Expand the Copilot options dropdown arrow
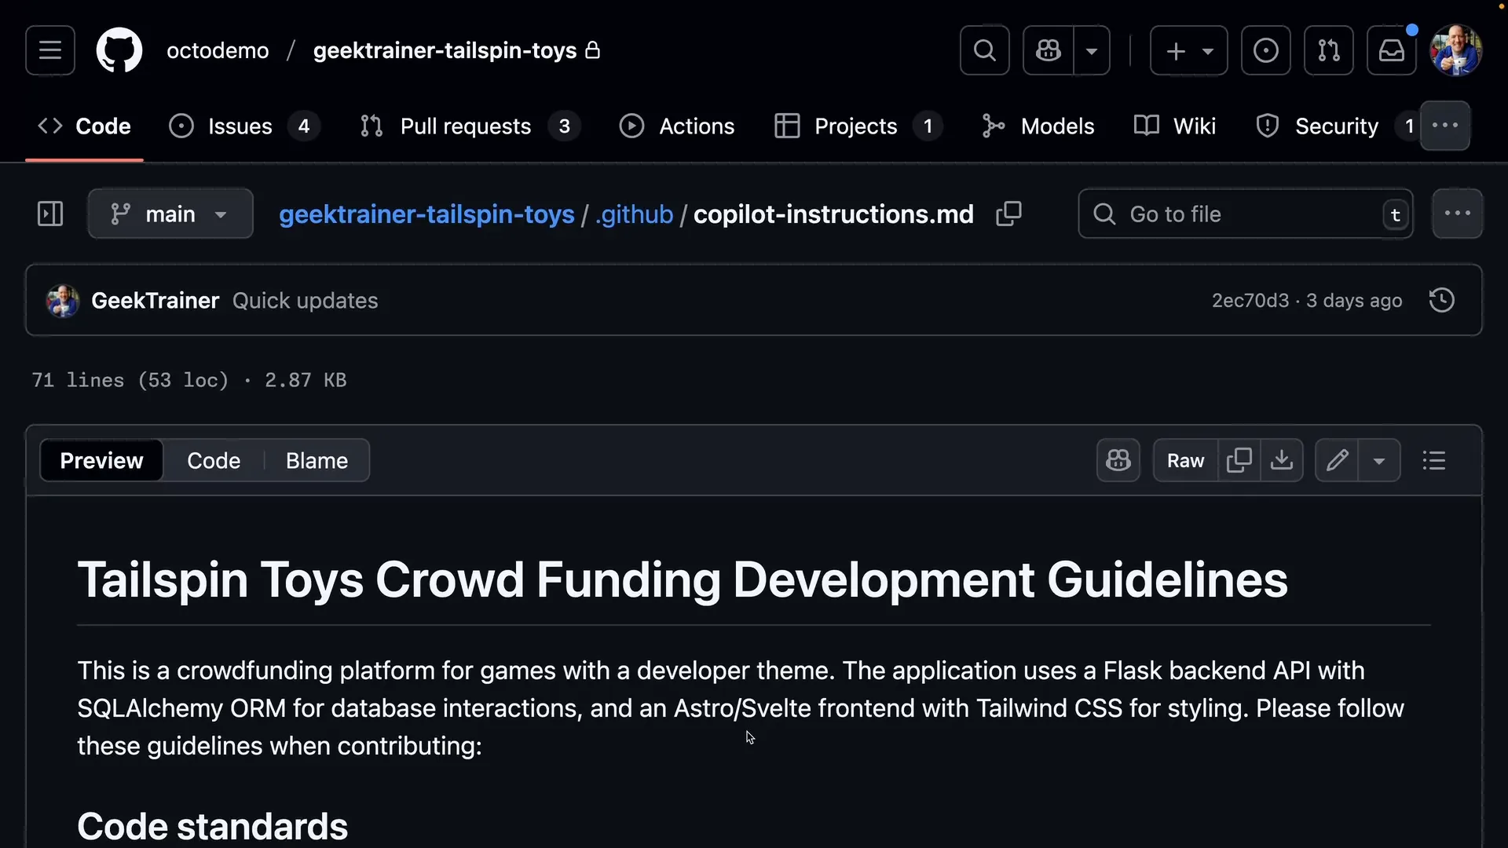Viewport: 1508px width, 848px height. pyautogui.click(x=1092, y=50)
